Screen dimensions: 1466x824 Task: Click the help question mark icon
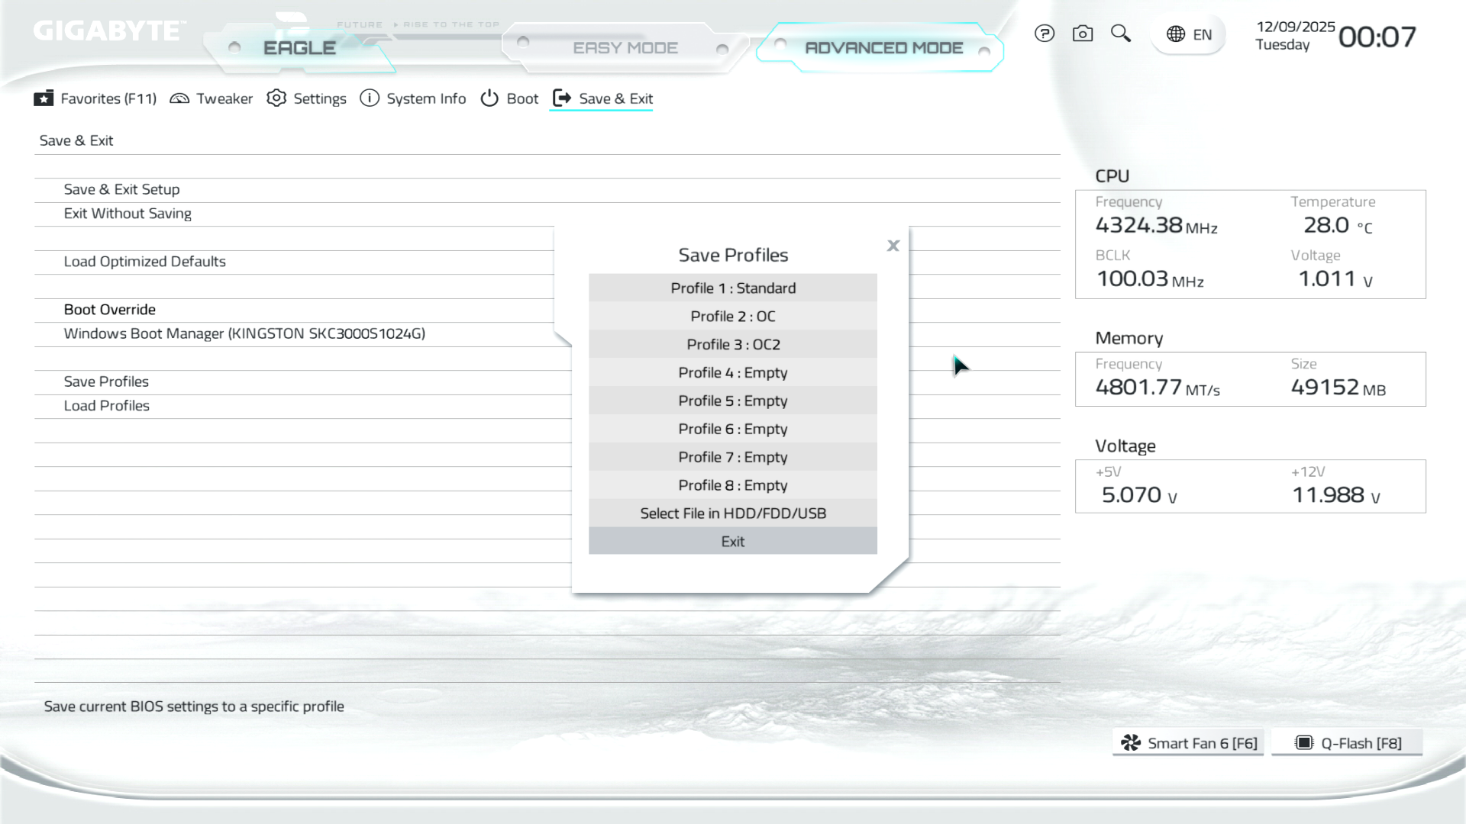pos(1044,34)
